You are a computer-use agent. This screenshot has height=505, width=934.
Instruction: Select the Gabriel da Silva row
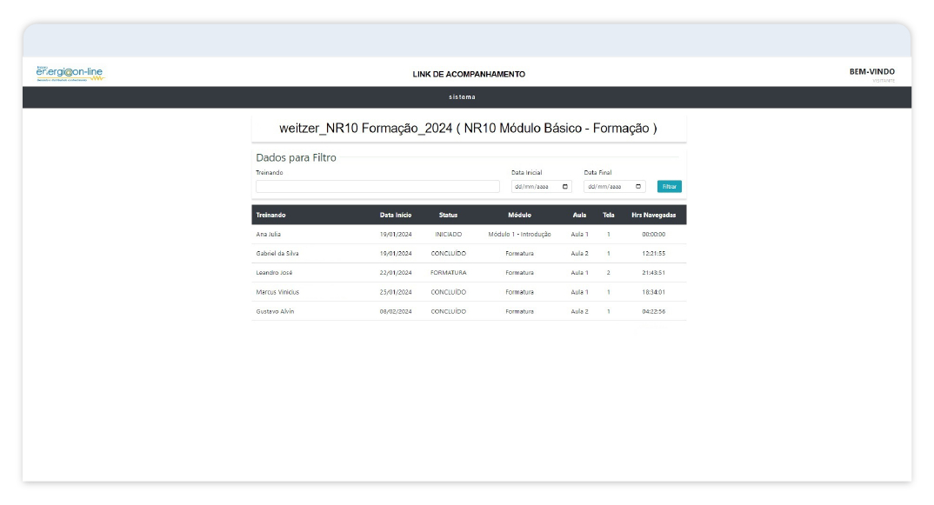tap(277, 254)
